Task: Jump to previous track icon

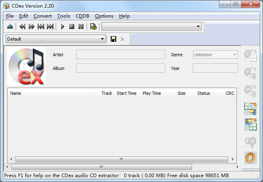Action: tap(41, 27)
